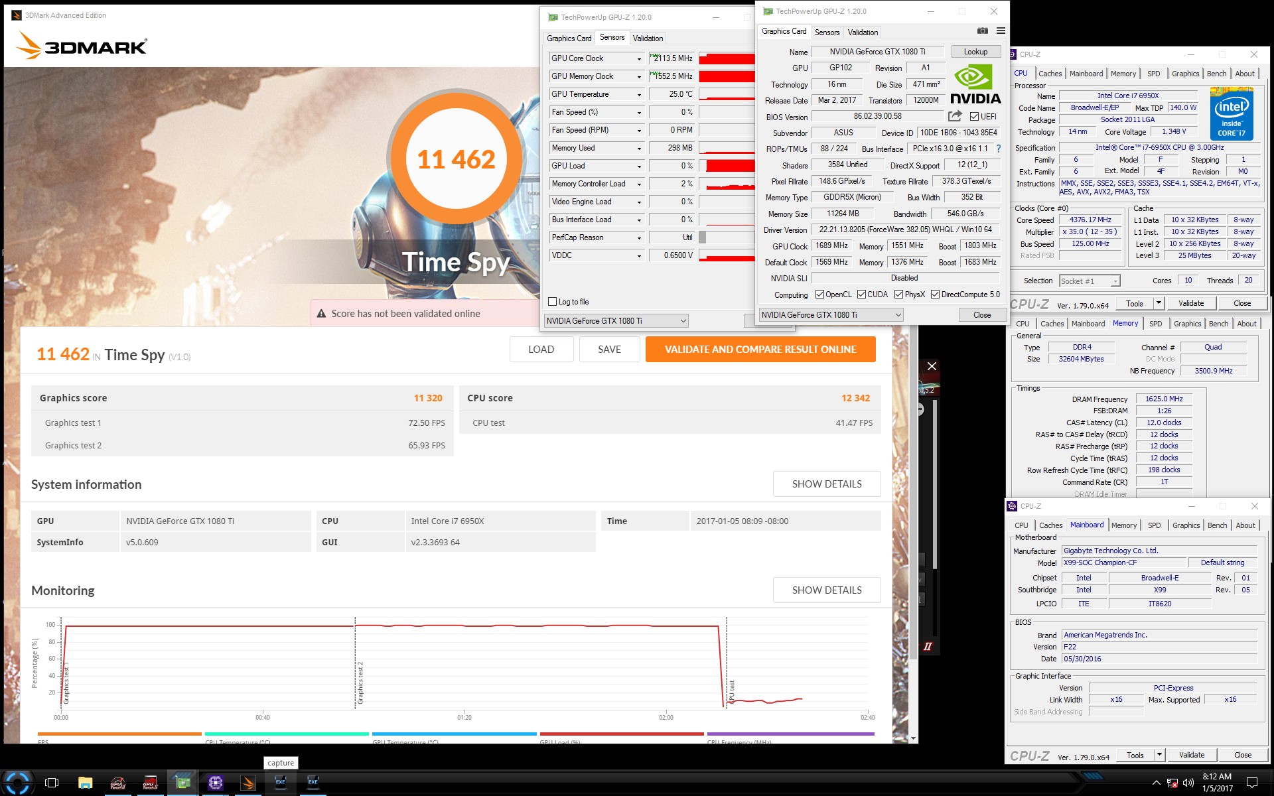Open GPU Memory Clock sensor dropdown
The height and width of the screenshot is (796, 1274).
point(639,77)
